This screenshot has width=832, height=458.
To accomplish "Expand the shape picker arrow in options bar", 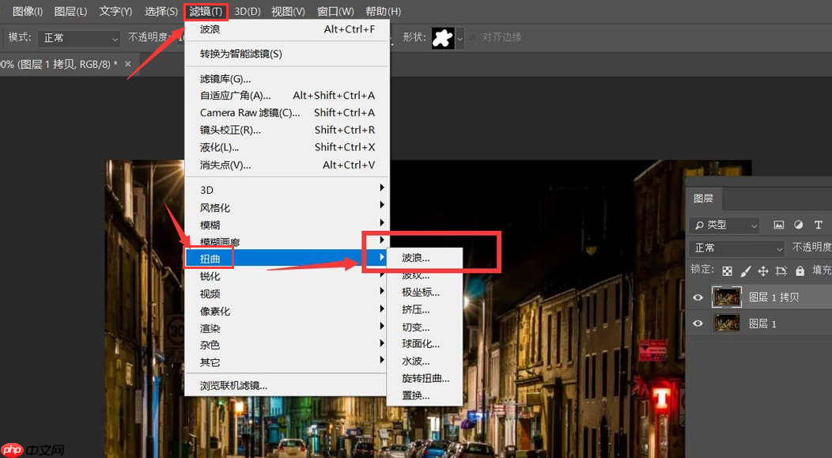I will [x=459, y=38].
